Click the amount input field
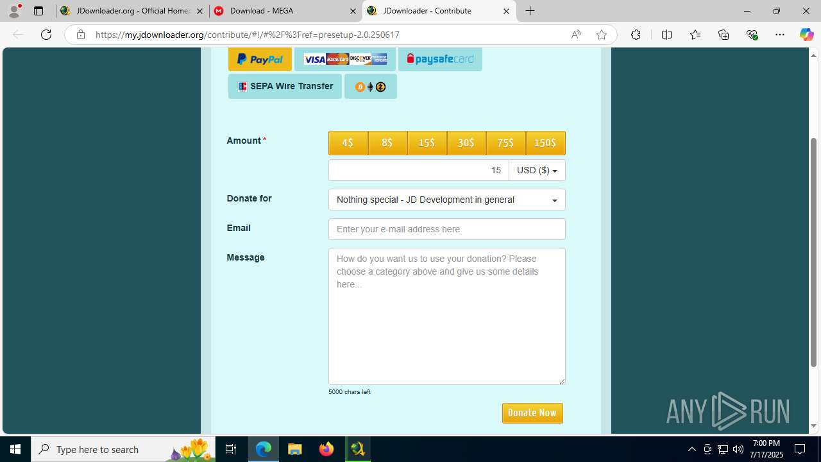Viewport: 821px width, 462px height. tap(418, 170)
